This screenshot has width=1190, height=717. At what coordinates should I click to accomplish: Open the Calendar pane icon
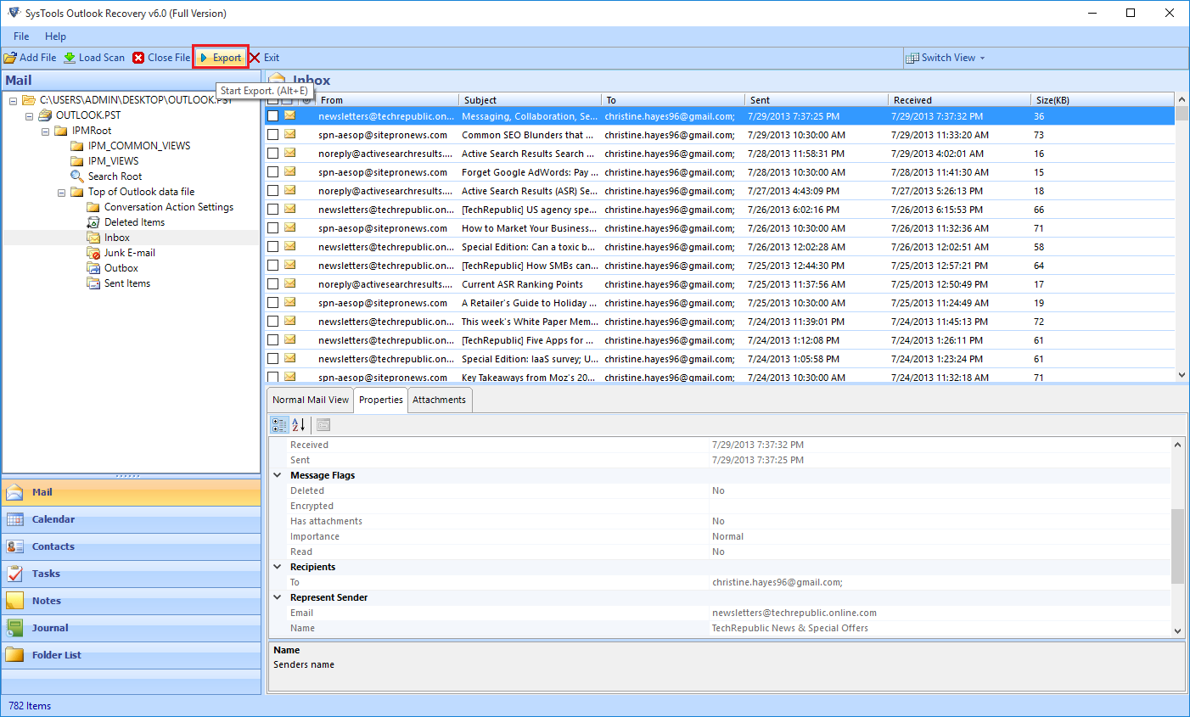tap(15, 519)
